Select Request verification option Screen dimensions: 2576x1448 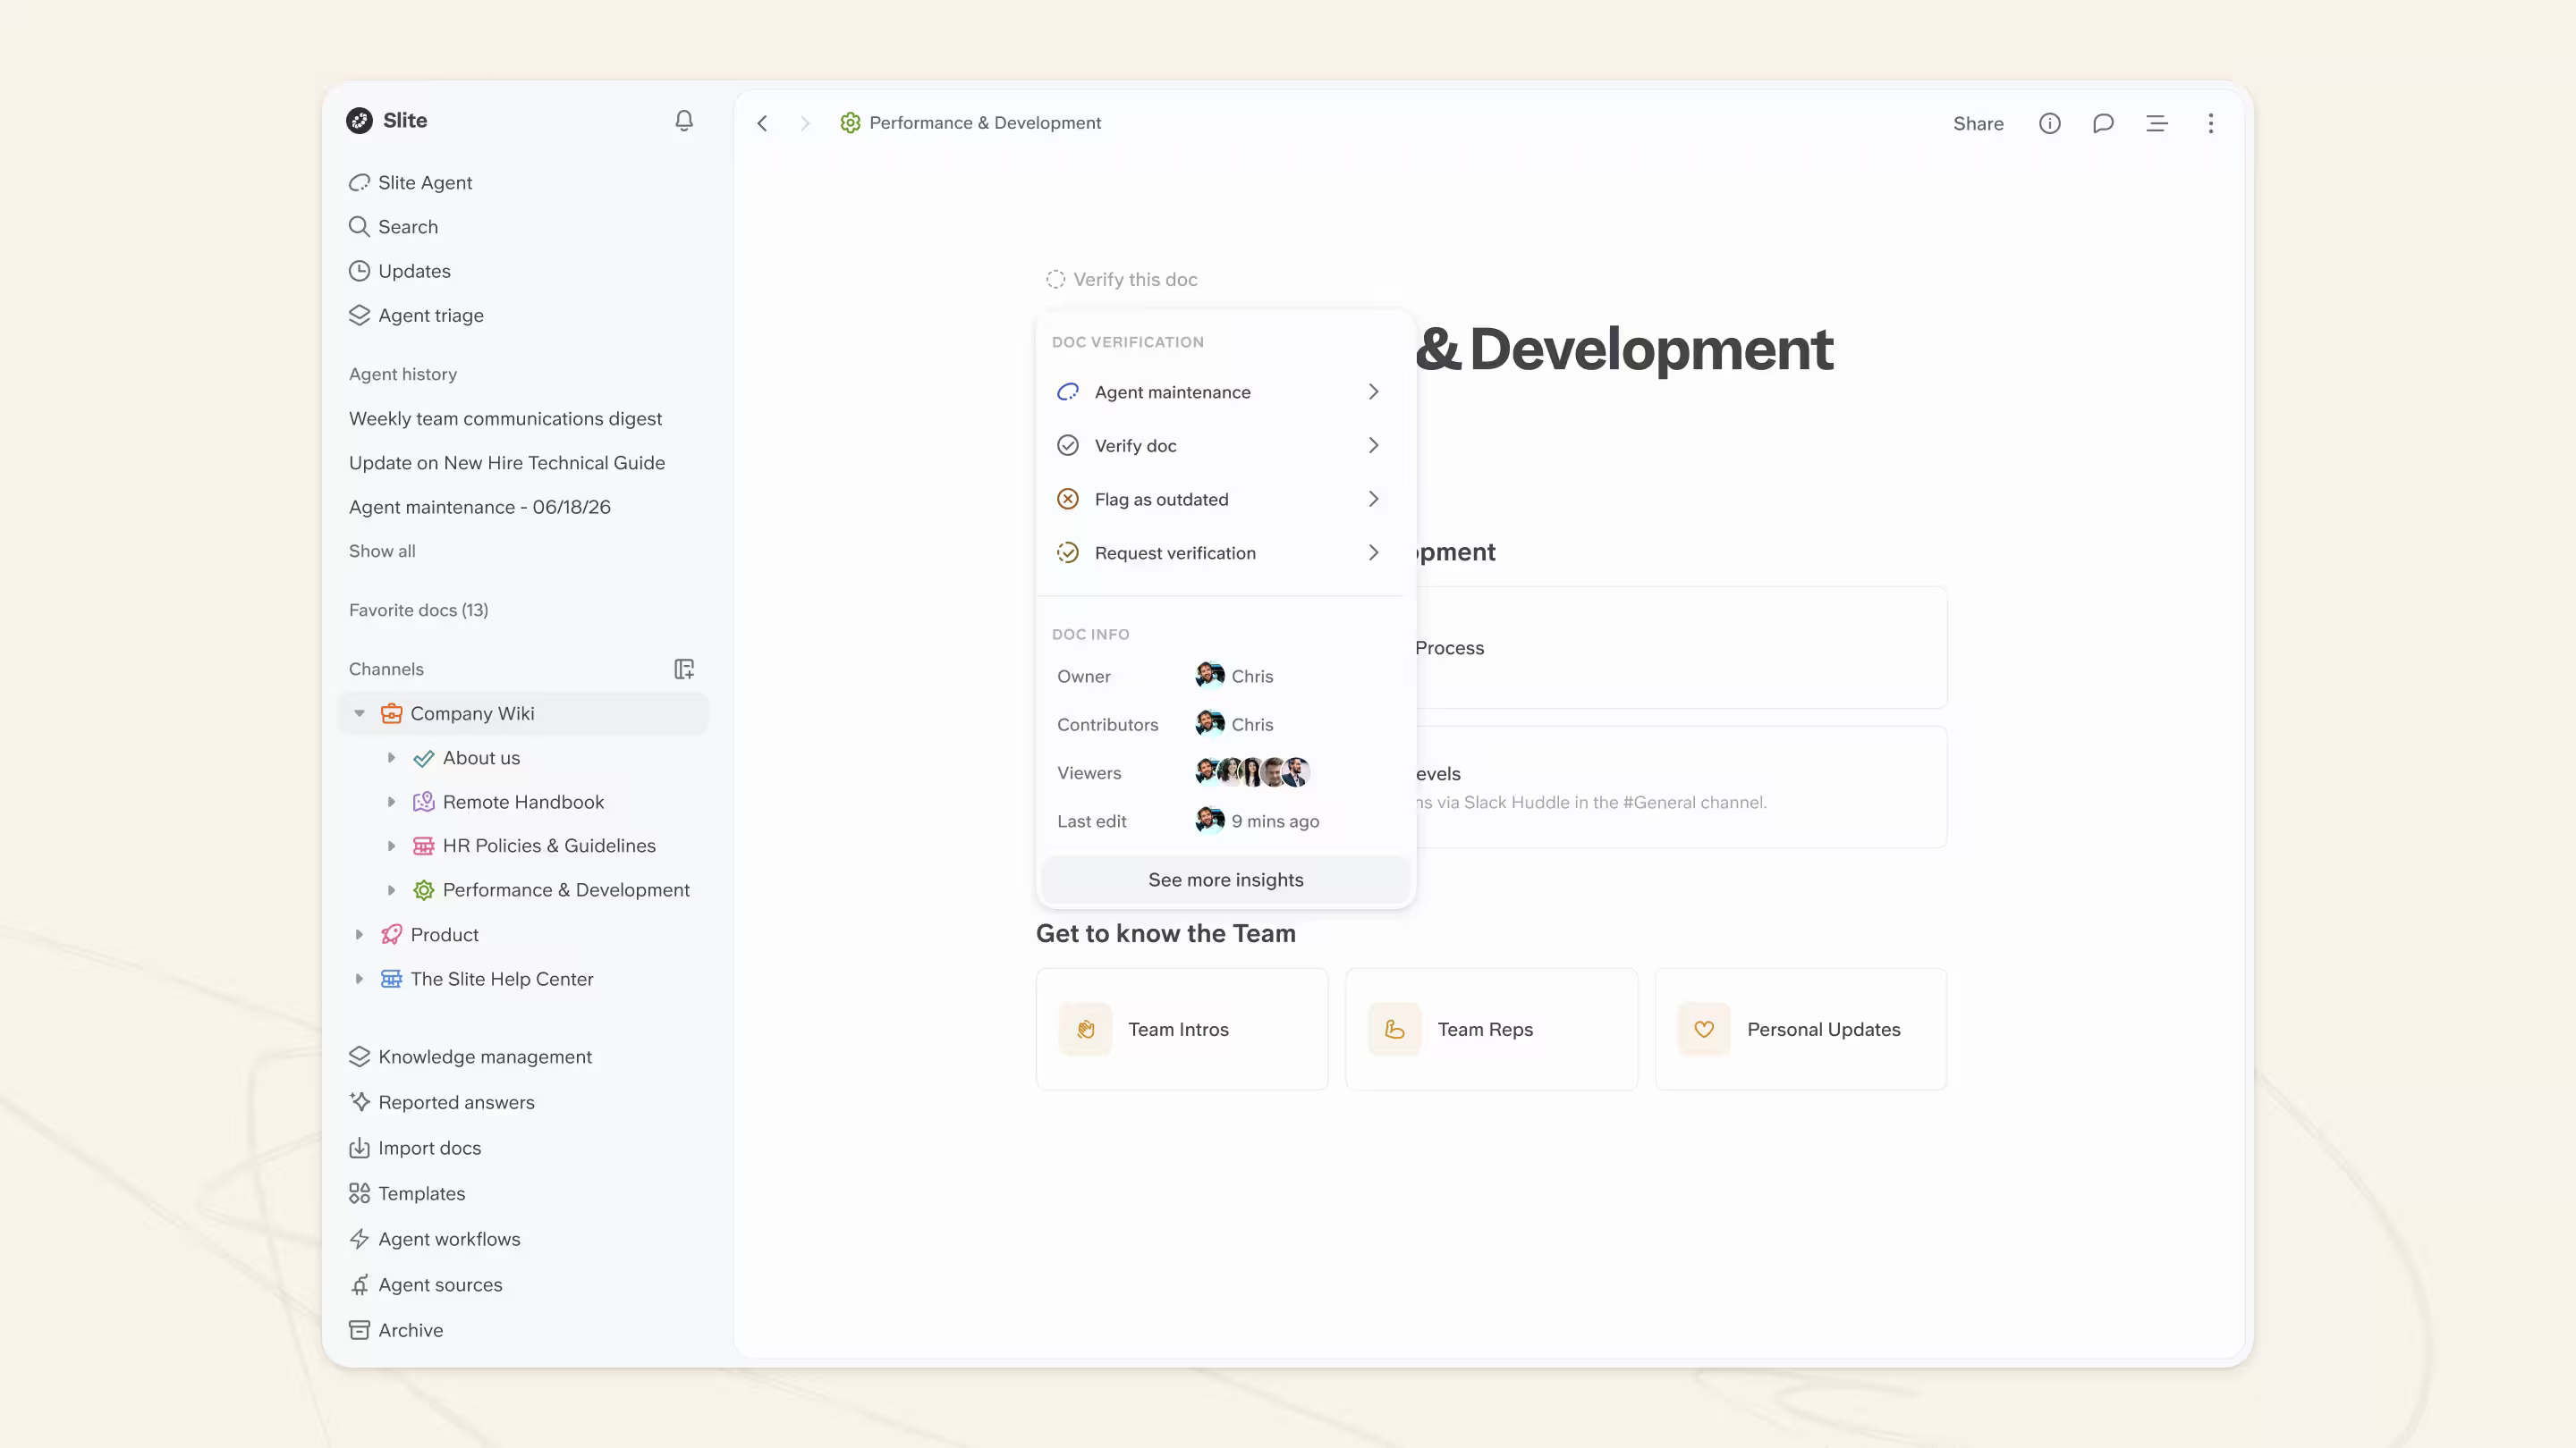1220,552
